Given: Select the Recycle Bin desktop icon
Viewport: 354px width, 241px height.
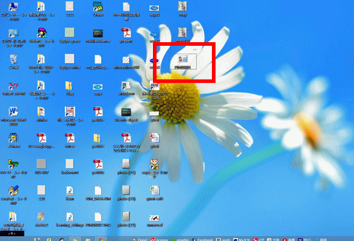Looking at the screenshot, I should coord(13,61).
